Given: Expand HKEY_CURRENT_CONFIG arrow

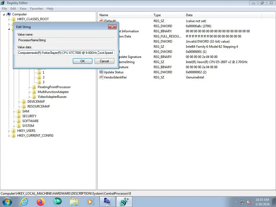Looking at the screenshot, I should click(x=9, y=136).
